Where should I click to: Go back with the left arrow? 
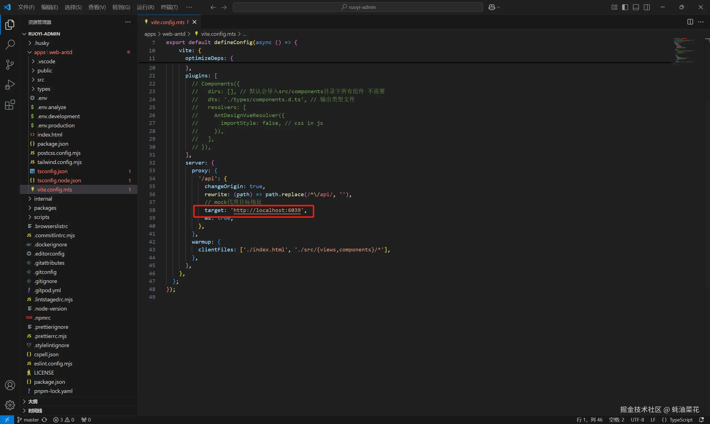213,7
